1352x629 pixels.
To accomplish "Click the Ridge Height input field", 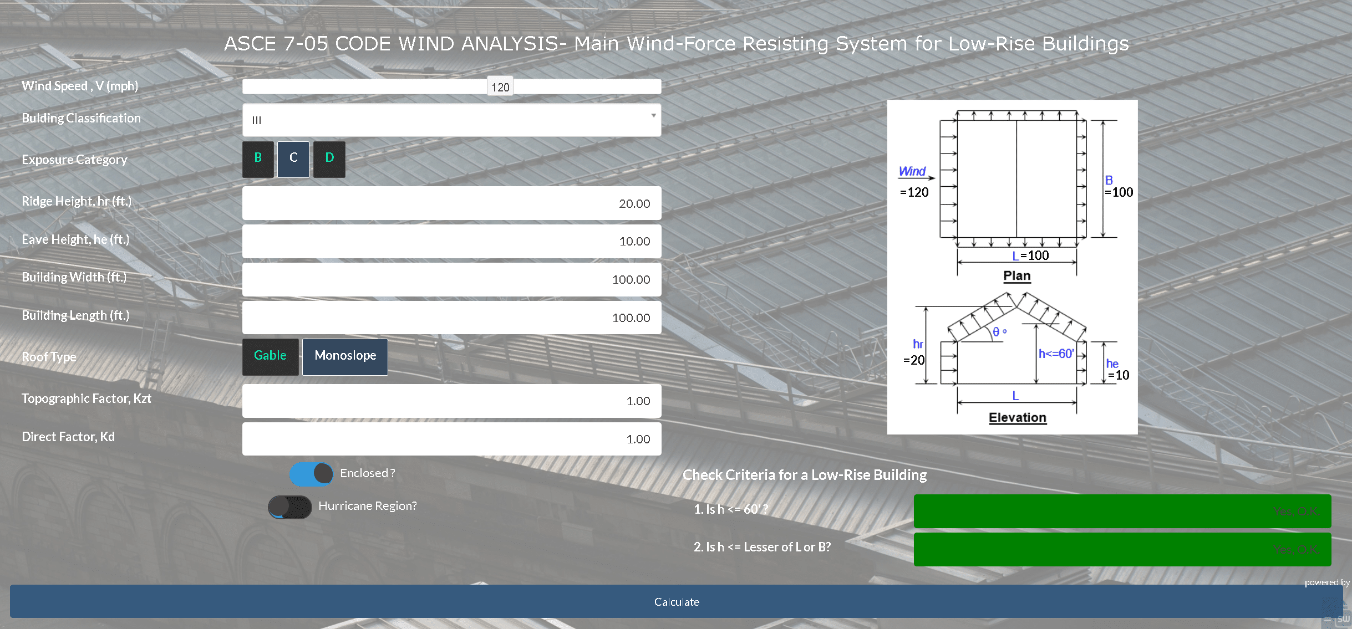I will click(x=451, y=203).
